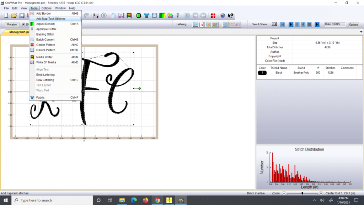Viewport: 364px width, 205px height.
Task: Select Add Nap-Tack Stitches menu entry
Action: [x=55, y=19]
